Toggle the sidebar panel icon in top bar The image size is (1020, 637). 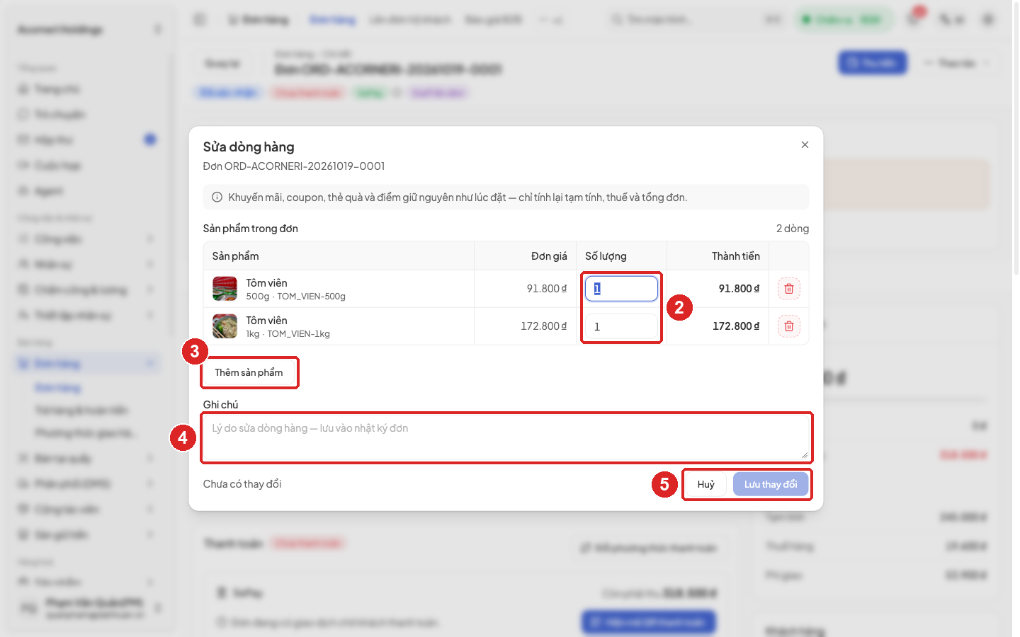point(200,20)
